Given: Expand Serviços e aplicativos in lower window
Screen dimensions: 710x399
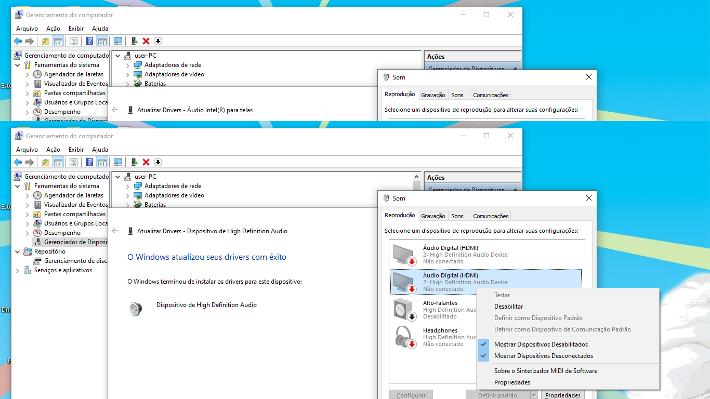Looking at the screenshot, I should coord(18,270).
